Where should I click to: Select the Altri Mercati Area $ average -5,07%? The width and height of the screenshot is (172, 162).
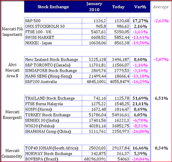point(161,59)
